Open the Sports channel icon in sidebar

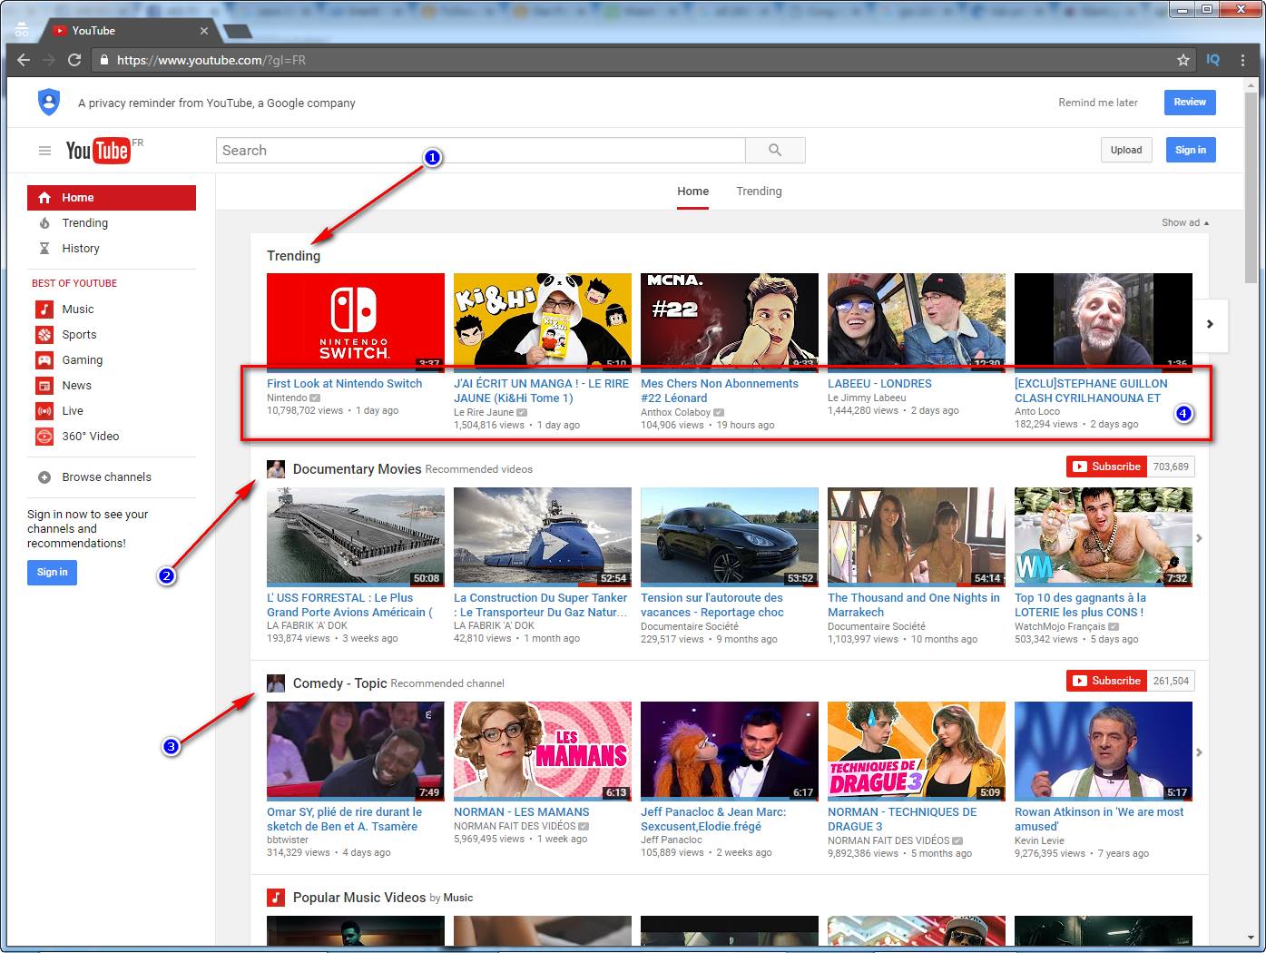pyautogui.click(x=44, y=335)
